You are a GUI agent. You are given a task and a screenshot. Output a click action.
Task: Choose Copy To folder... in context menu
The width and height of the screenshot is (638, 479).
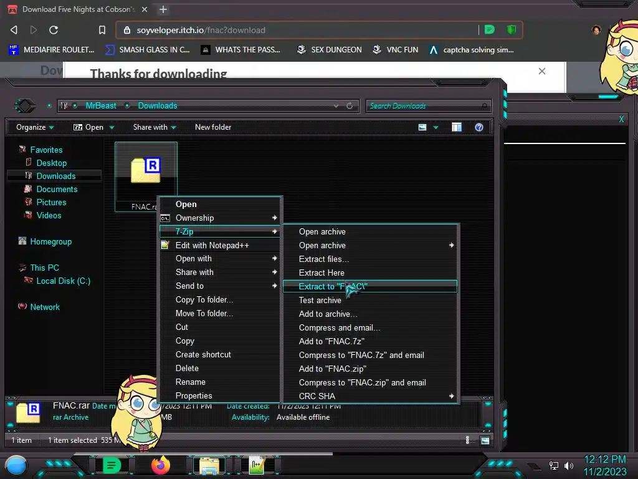point(220,300)
